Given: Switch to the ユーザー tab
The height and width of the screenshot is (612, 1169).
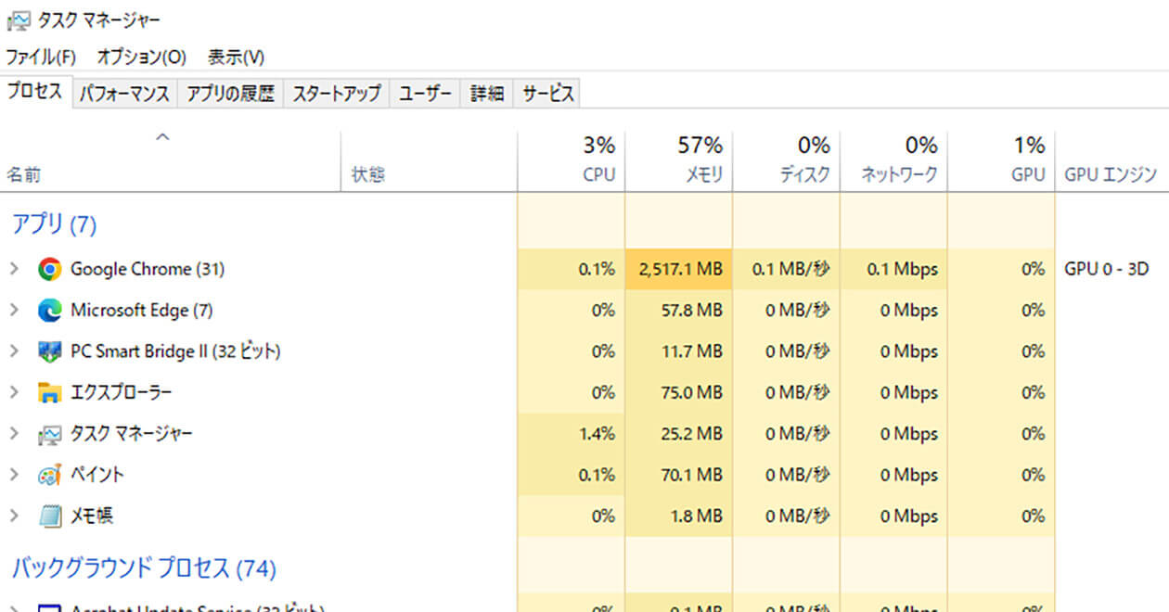Looking at the screenshot, I should pos(426,94).
